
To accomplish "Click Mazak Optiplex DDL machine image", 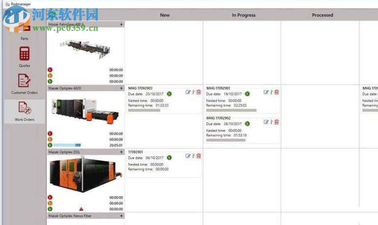I will tap(86, 174).
